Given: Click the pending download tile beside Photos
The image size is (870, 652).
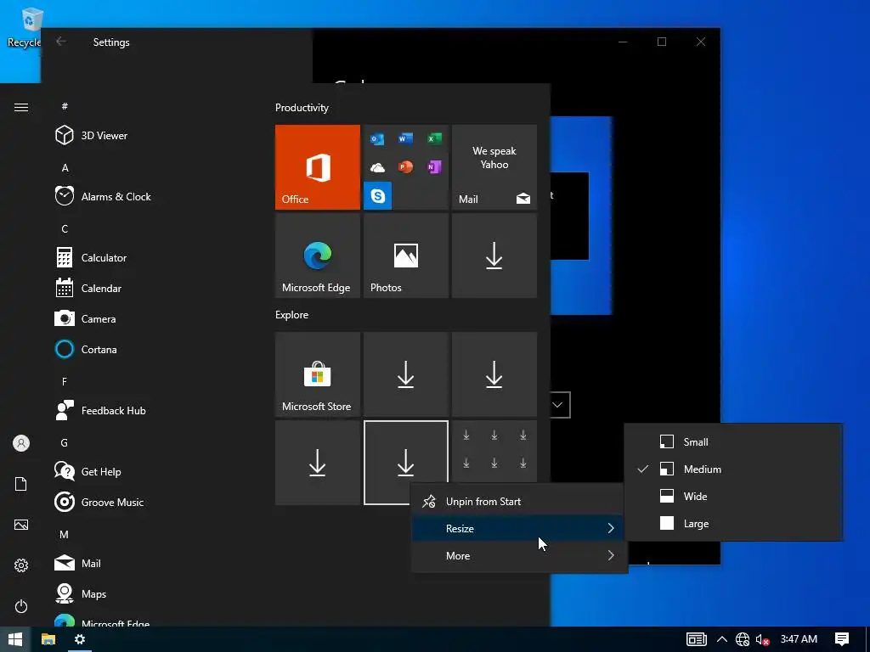Looking at the screenshot, I should coord(494,256).
